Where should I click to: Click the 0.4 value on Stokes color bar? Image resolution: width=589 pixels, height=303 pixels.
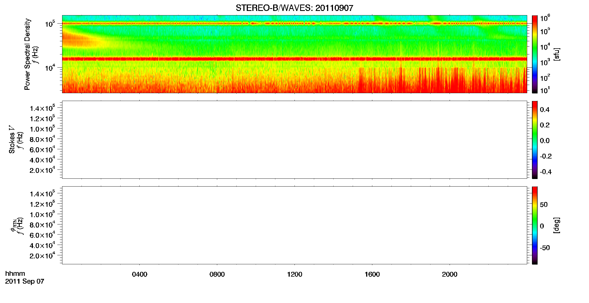(545, 110)
